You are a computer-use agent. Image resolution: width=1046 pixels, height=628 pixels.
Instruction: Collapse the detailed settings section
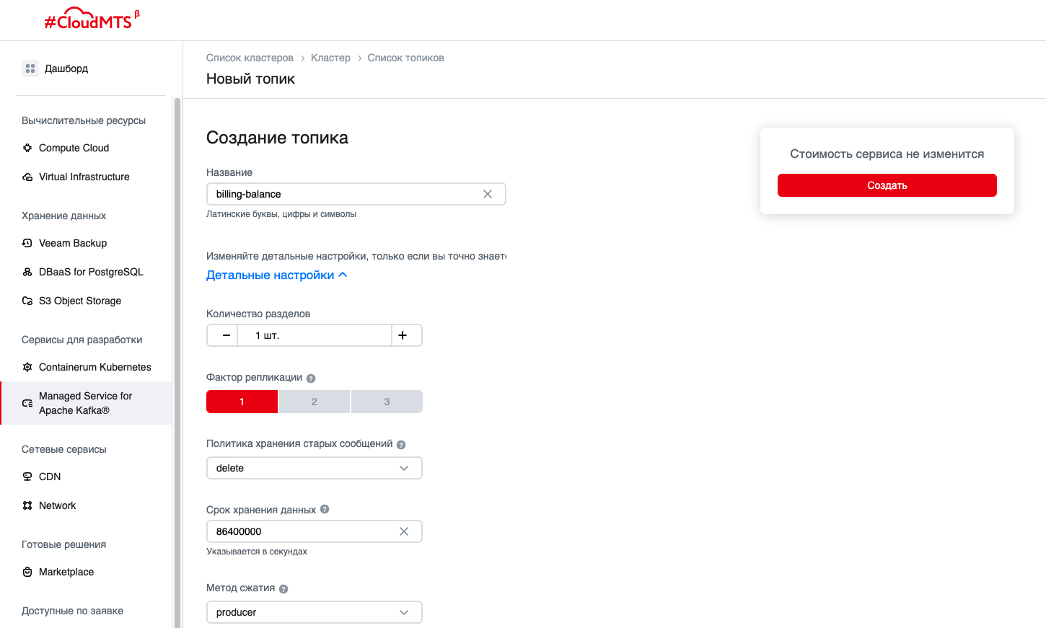click(276, 275)
